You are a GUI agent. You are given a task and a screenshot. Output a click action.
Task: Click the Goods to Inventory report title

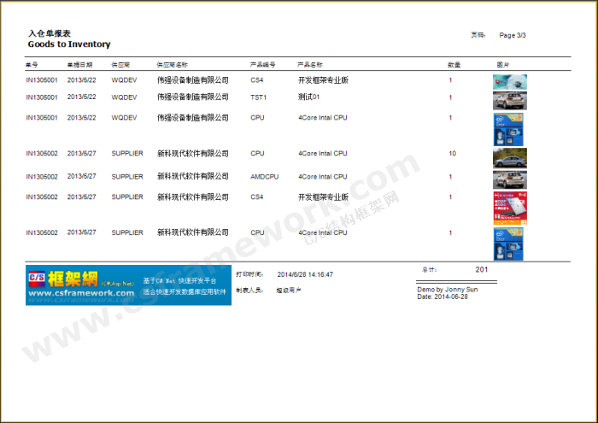tap(69, 44)
